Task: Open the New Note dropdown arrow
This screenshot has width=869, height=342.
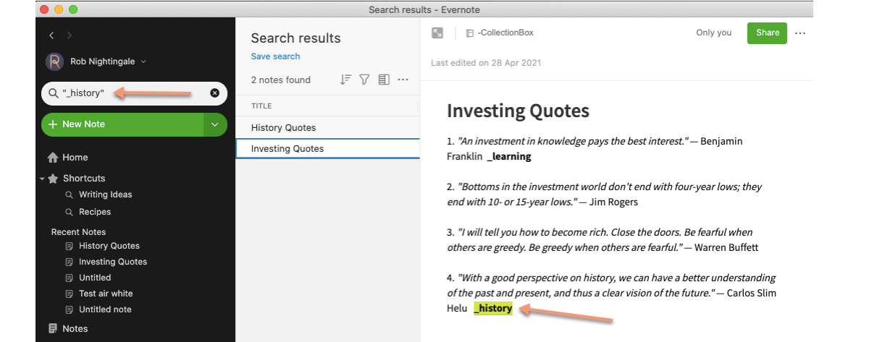Action: [215, 124]
